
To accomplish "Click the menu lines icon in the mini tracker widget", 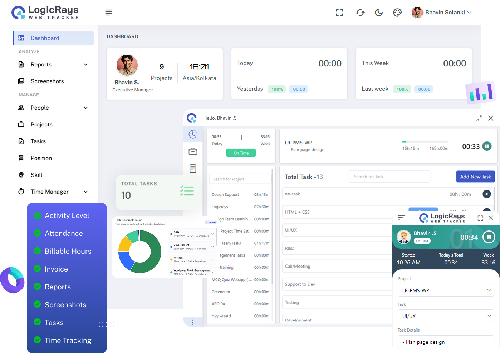I will (401, 217).
